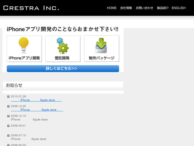Select the iPhoneアプリ開発 card label
The width and height of the screenshot is (194, 146).
coord(24,58)
